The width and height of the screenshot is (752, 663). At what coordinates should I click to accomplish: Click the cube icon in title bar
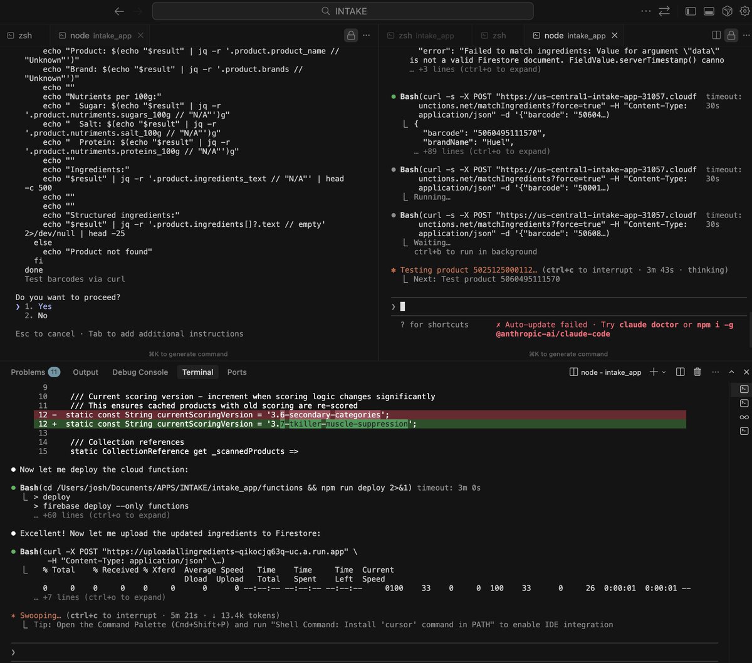tap(727, 11)
